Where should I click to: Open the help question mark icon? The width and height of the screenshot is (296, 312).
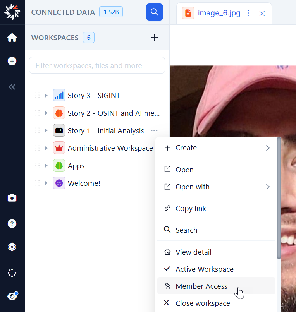tap(12, 224)
